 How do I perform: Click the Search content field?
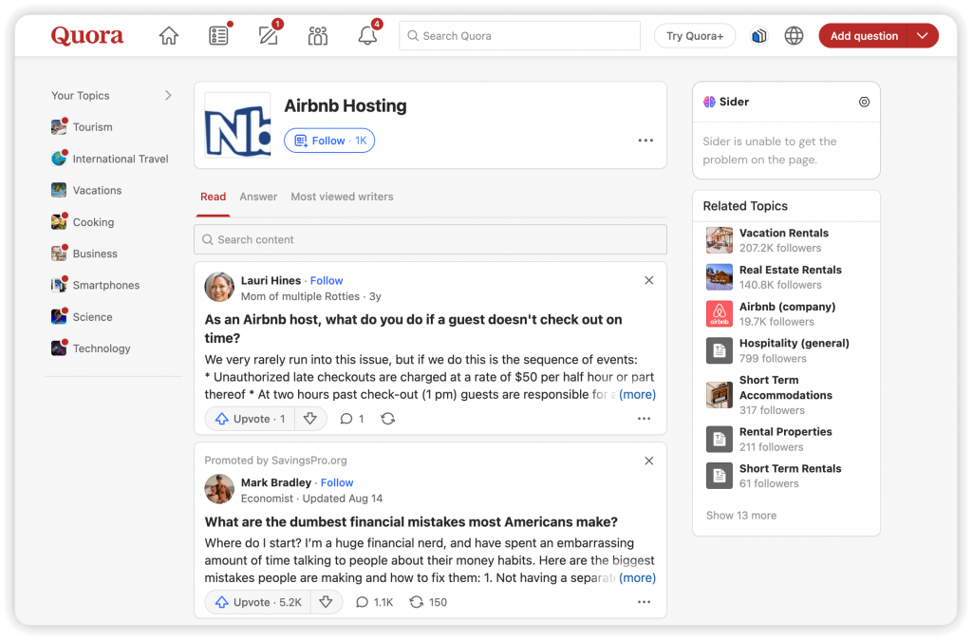(x=430, y=239)
